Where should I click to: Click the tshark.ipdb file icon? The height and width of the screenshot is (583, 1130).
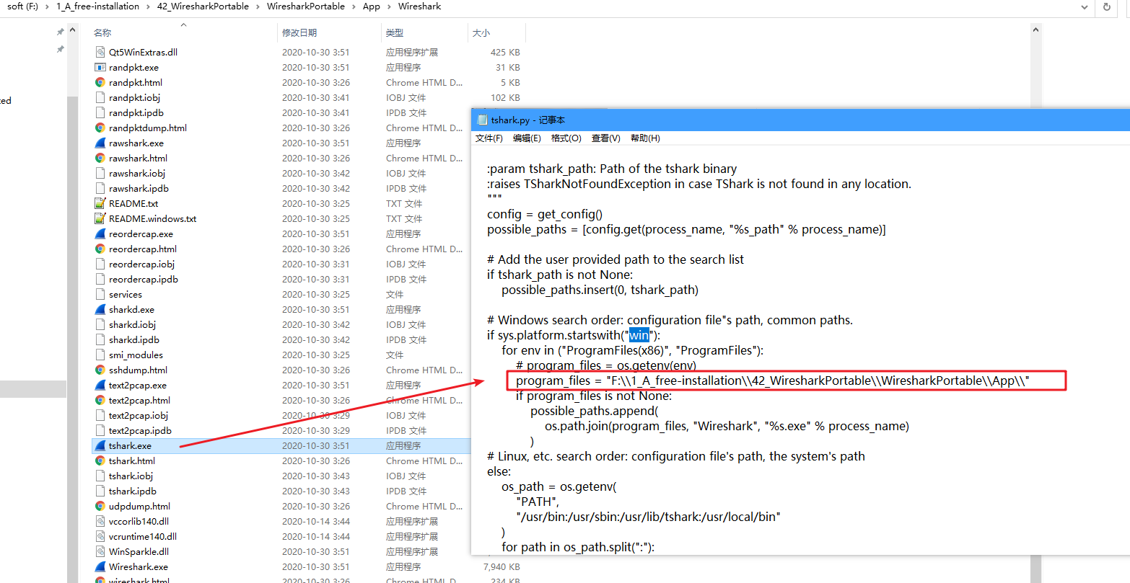(x=100, y=491)
